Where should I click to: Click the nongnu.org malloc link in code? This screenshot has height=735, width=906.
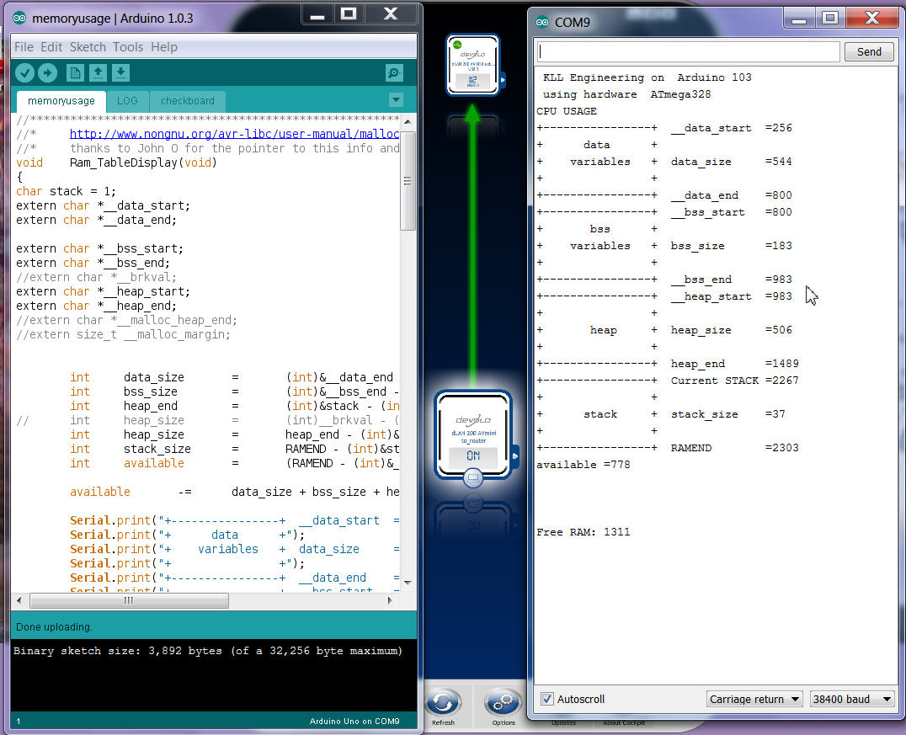coord(233,134)
